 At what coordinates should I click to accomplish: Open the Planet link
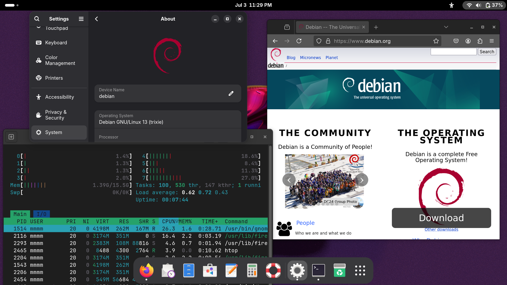tap(332, 58)
